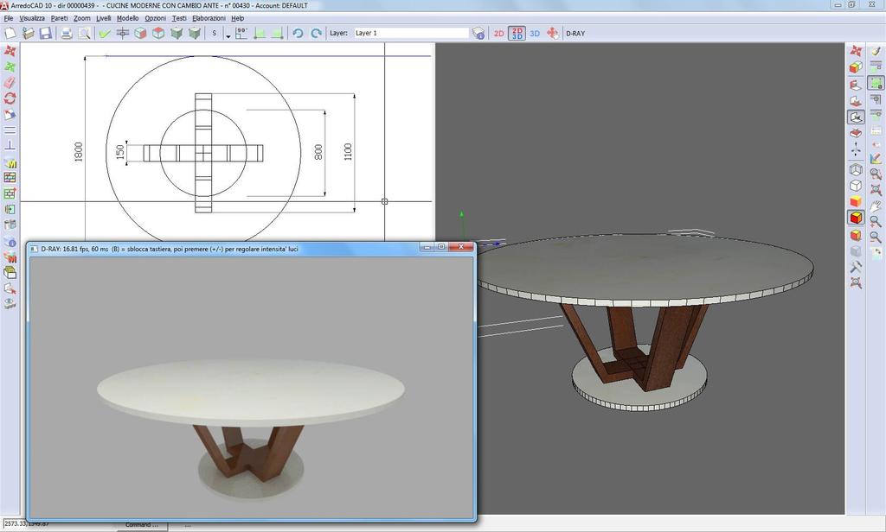Click the 90° angle constraint icon
The height and width of the screenshot is (532, 886).
point(241,34)
